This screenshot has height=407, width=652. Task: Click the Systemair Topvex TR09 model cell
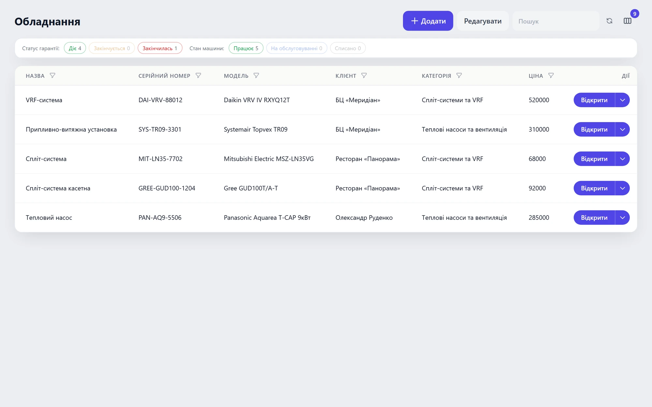pos(256,129)
